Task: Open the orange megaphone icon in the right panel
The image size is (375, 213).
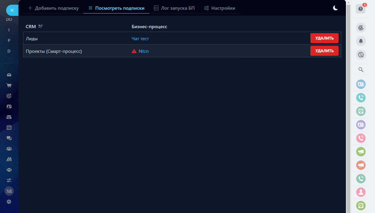Action: [361, 165]
